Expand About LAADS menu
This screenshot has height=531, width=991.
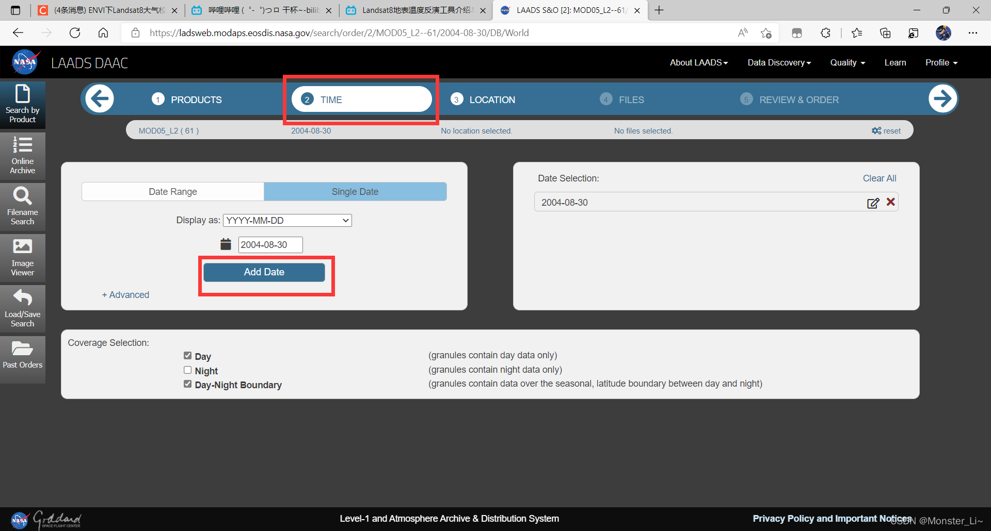[699, 62]
